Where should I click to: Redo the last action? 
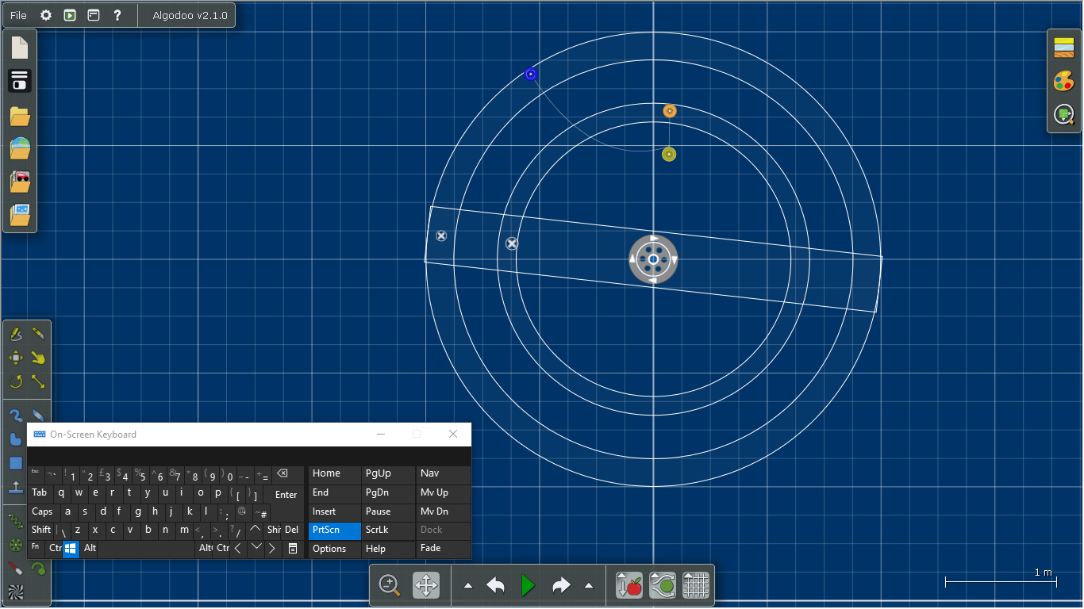pyautogui.click(x=561, y=586)
